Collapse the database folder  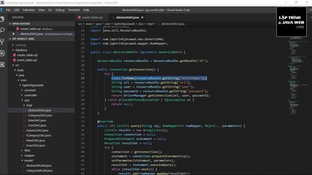coord(13,50)
